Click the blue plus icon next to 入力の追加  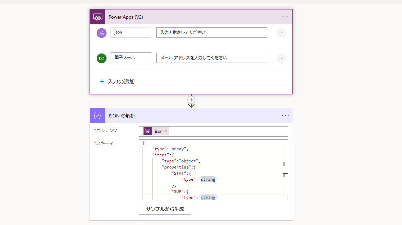(102, 81)
